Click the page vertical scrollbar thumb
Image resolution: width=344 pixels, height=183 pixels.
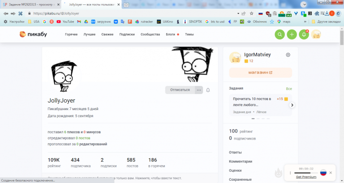342,38
